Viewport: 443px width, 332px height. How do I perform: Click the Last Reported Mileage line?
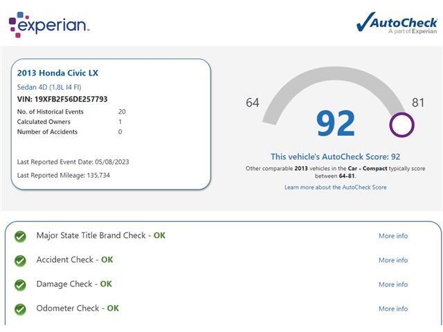click(63, 175)
